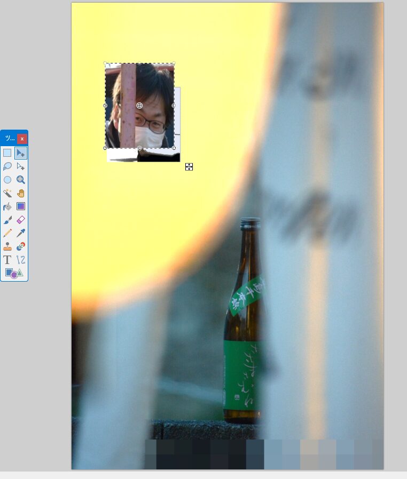Pick the Move Selection tool
This screenshot has width=407, height=479.
tap(21, 166)
